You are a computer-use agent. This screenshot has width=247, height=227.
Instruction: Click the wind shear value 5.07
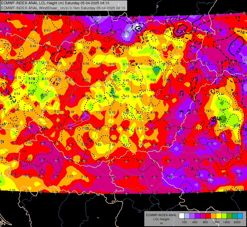(x=58, y=111)
